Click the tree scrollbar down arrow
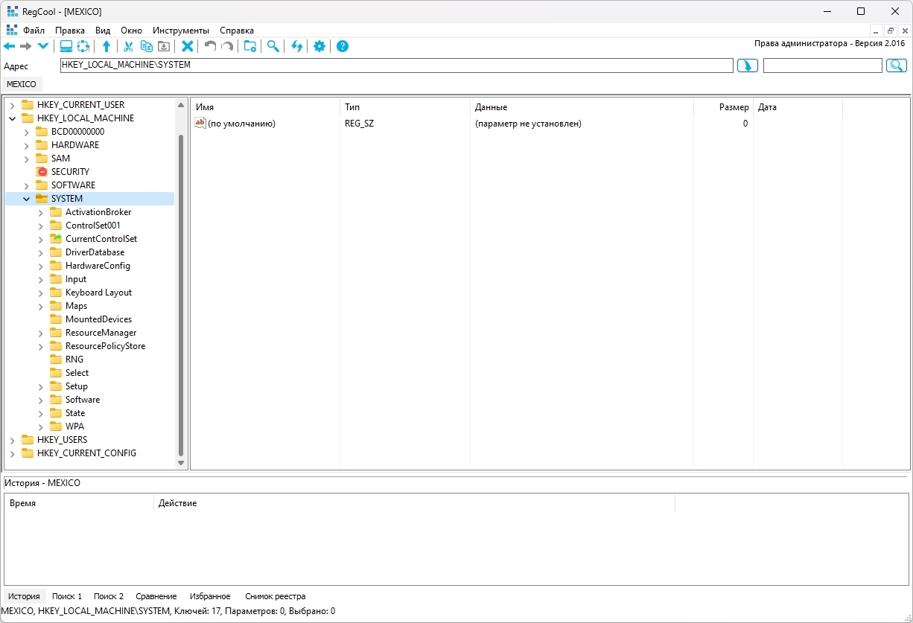Image resolution: width=913 pixels, height=623 pixels. click(x=181, y=463)
